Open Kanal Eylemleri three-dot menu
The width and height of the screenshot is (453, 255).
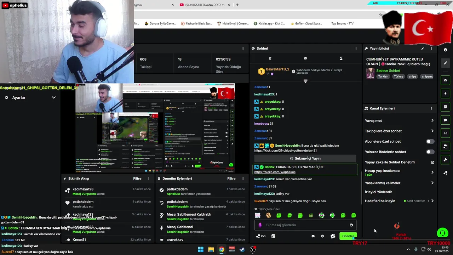pos(431,108)
